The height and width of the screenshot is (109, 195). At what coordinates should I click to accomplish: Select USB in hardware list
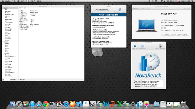click(6, 21)
